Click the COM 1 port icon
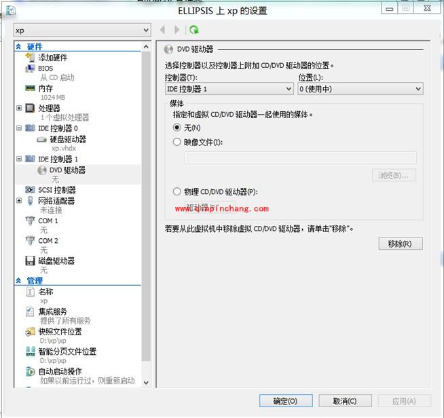Image resolution: width=444 pixels, height=418 pixels. point(30,221)
